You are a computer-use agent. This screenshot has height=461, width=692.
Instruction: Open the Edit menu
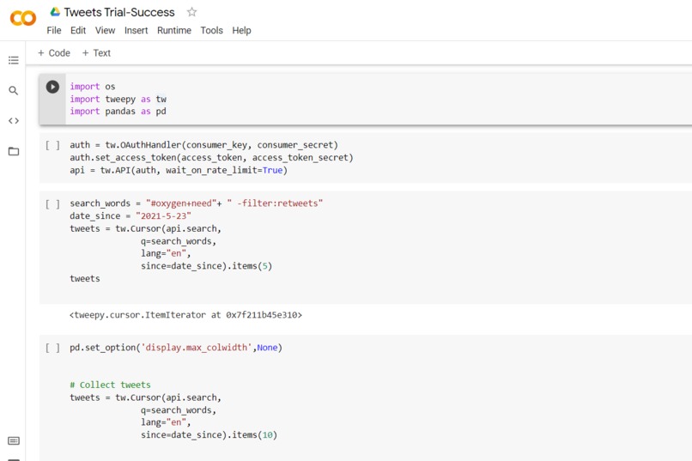[78, 30]
